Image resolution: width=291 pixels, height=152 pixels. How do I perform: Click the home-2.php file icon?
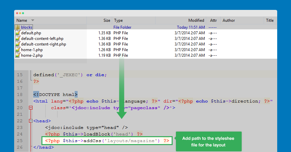coord(18,55)
